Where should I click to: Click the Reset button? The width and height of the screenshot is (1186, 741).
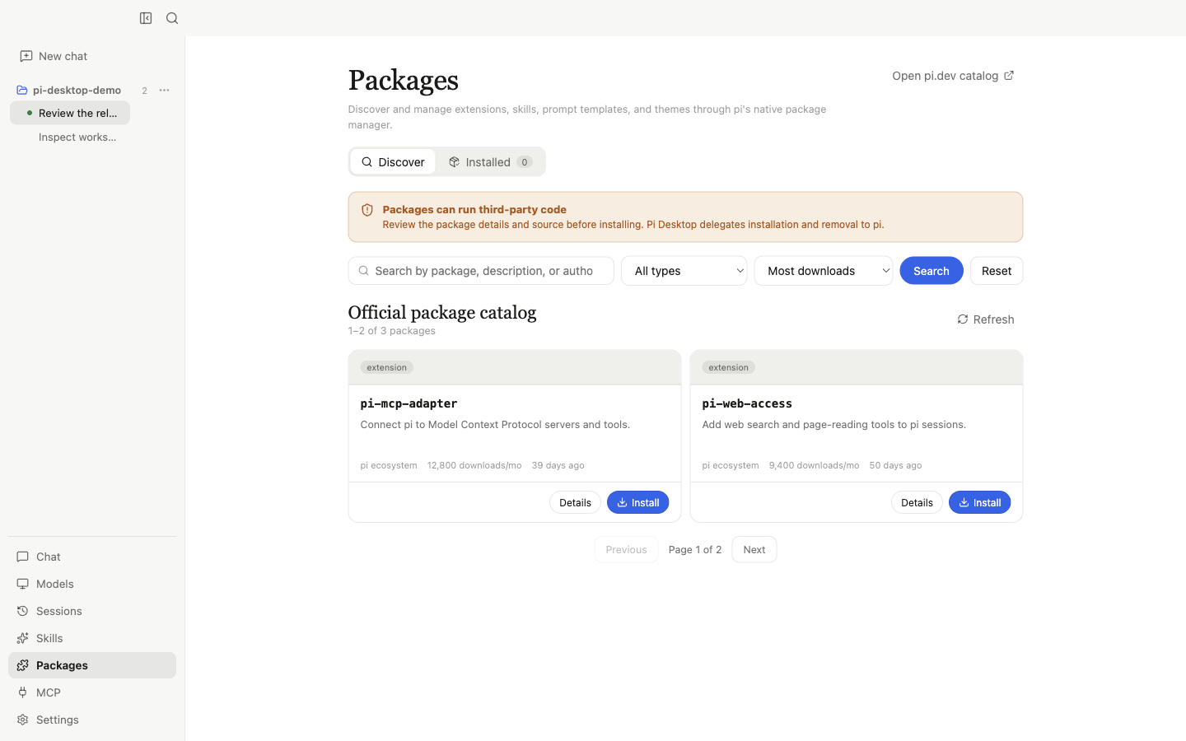pos(997,271)
